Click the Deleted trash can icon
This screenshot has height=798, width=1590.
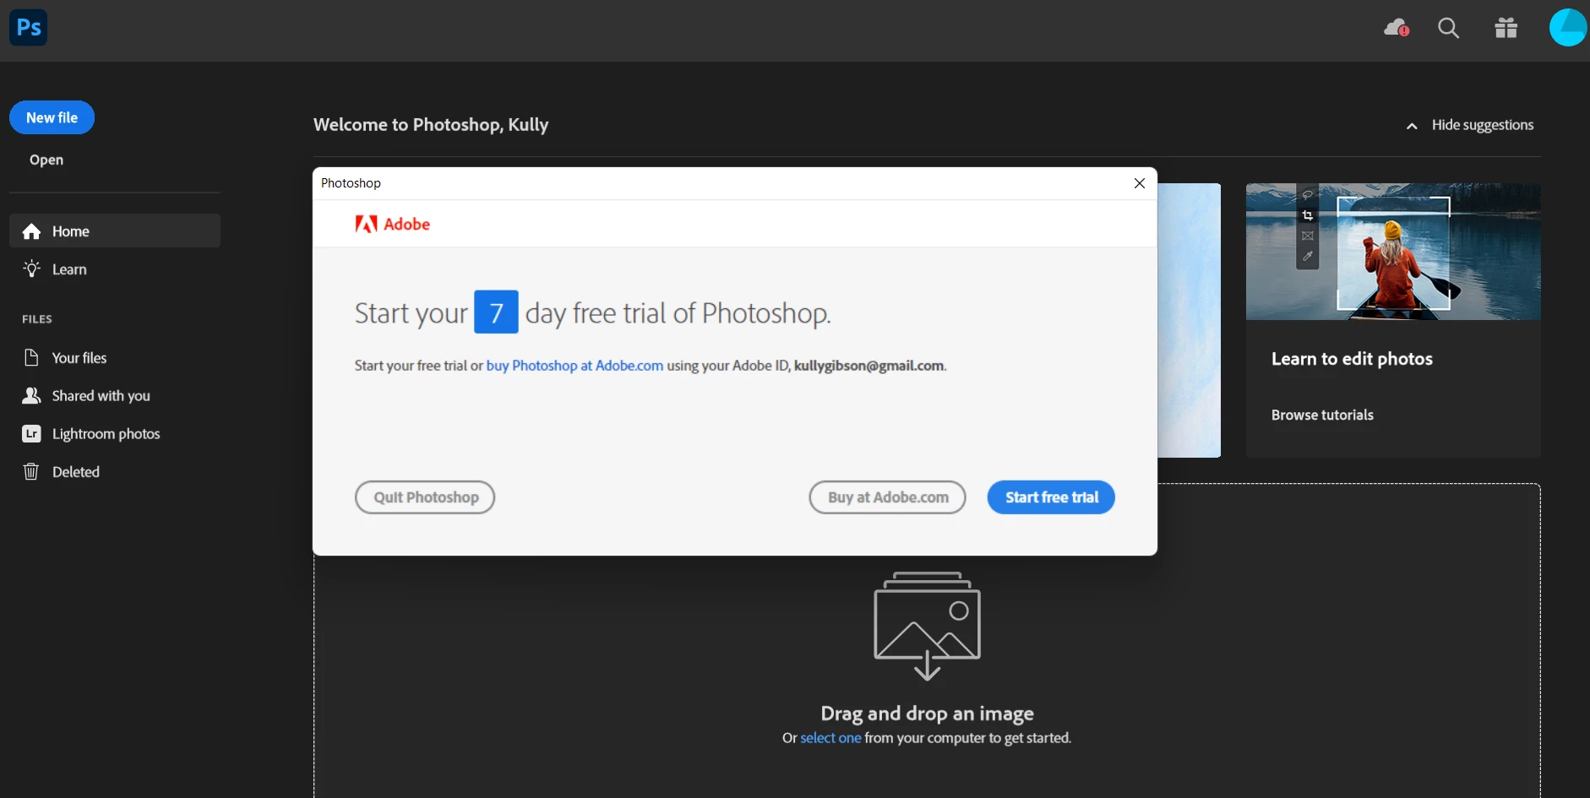click(31, 471)
